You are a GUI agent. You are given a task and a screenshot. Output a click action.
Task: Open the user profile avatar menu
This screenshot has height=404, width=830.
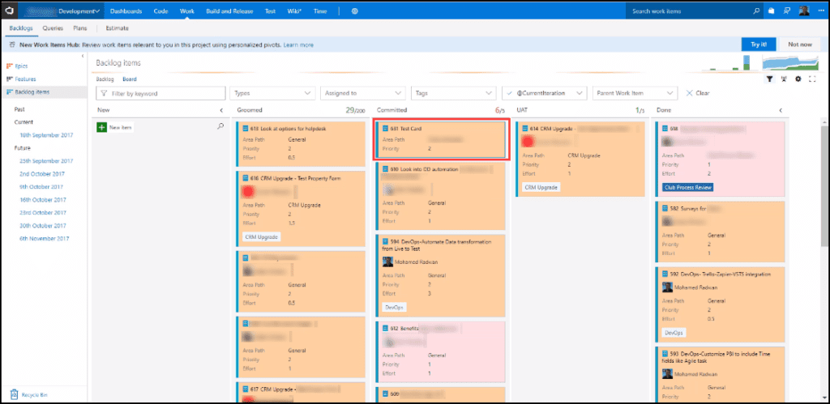click(803, 11)
